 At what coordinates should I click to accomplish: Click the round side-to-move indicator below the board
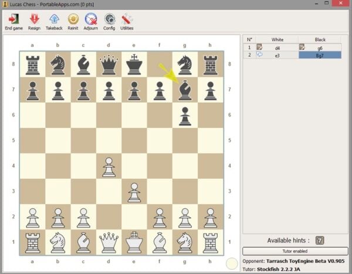tap(232, 263)
